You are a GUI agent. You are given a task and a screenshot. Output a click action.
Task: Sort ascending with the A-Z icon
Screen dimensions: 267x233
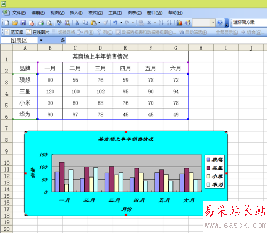[161, 22]
